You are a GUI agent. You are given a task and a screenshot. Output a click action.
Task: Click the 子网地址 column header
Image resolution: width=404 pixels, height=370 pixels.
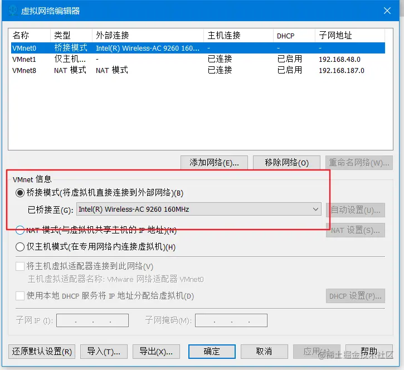click(350, 35)
